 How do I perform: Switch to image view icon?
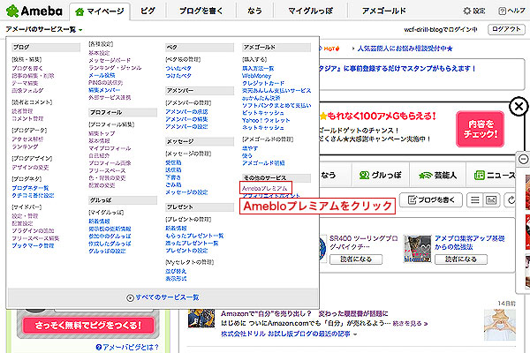click(x=491, y=200)
